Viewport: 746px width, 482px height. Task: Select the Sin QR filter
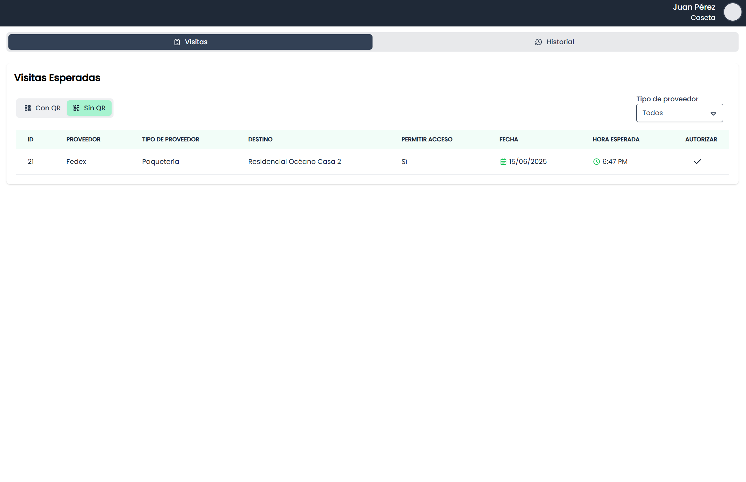click(x=89, y=108)
